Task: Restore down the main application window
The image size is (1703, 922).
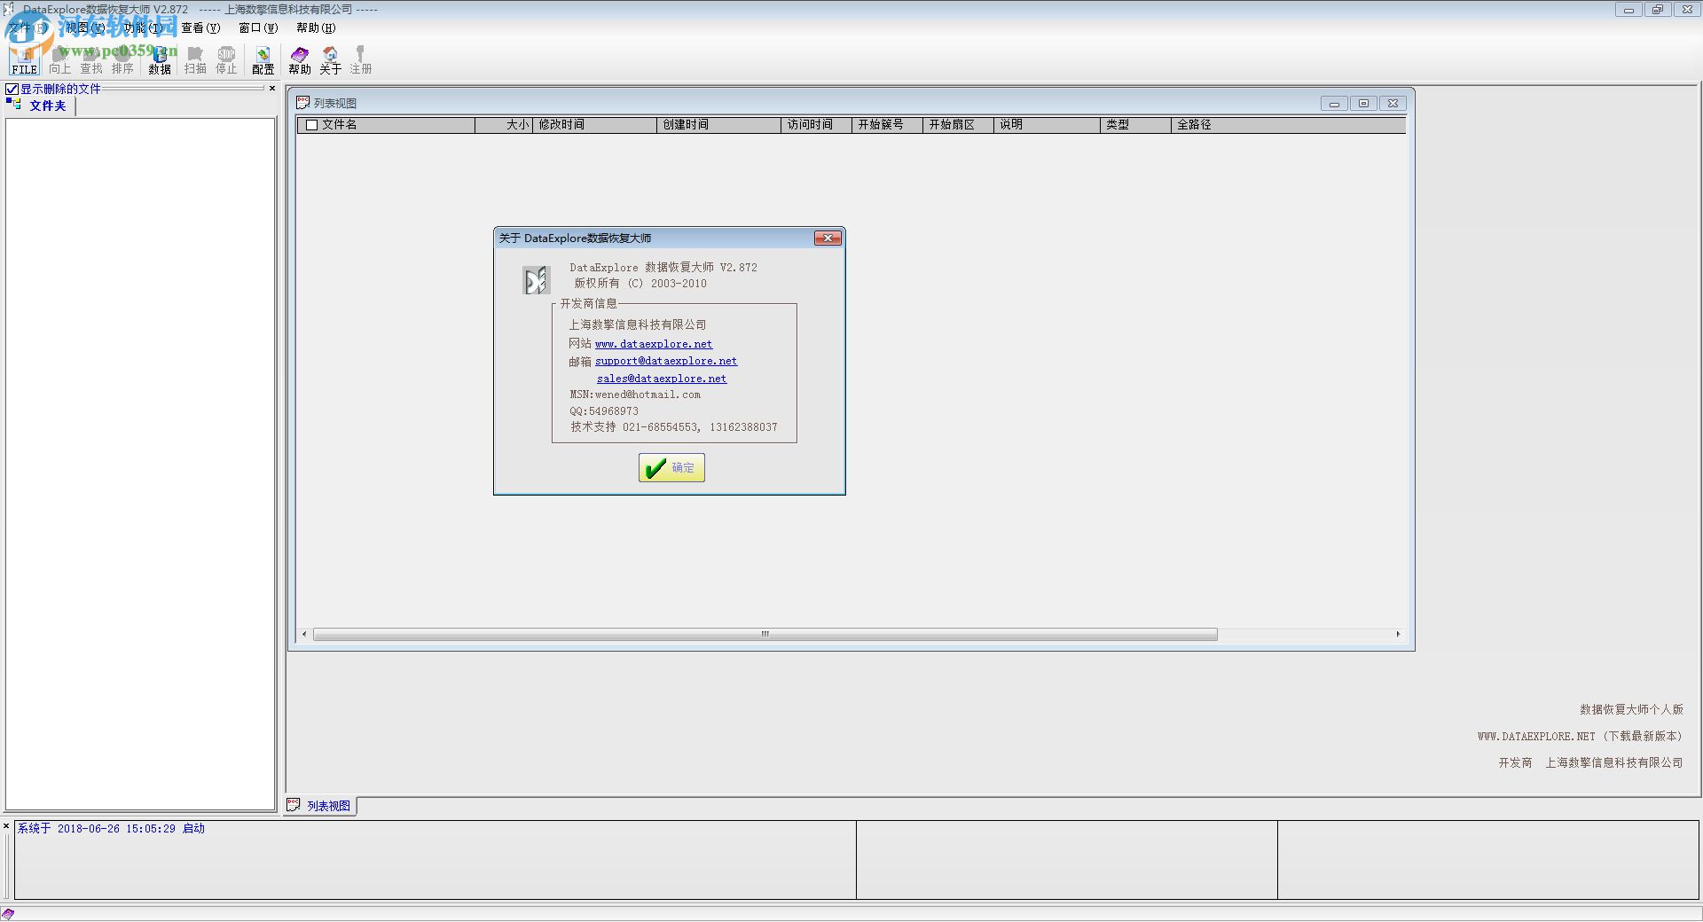Action: [x=1657, y=10]
